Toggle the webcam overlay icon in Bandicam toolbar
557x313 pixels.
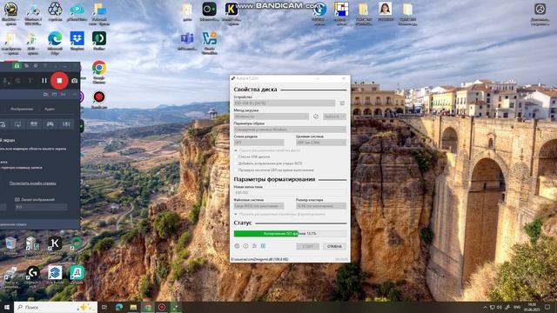click(17, 81)
